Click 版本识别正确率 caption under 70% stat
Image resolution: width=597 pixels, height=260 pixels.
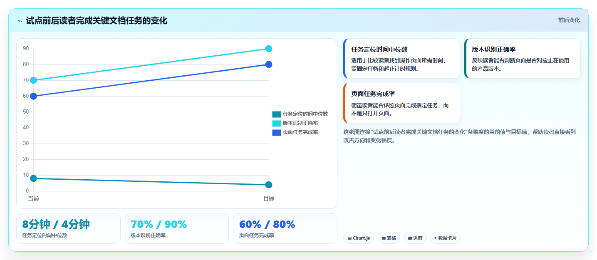pos(148,235)
